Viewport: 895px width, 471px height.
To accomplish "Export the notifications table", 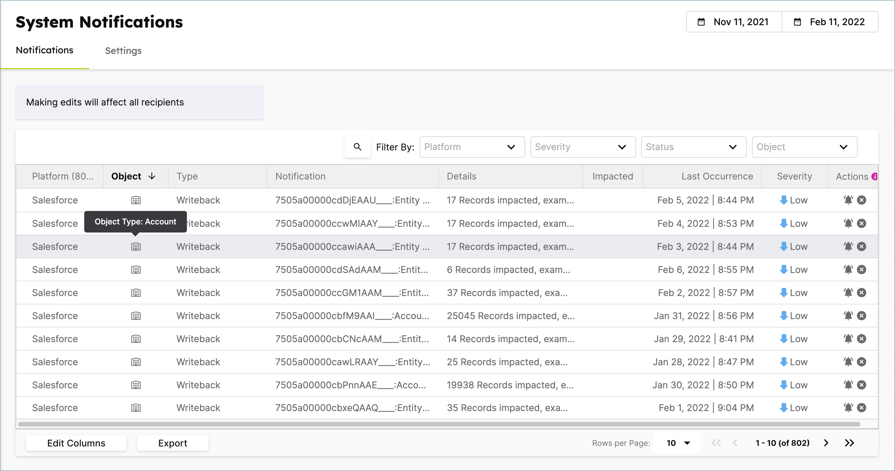I will coord(173,443).
